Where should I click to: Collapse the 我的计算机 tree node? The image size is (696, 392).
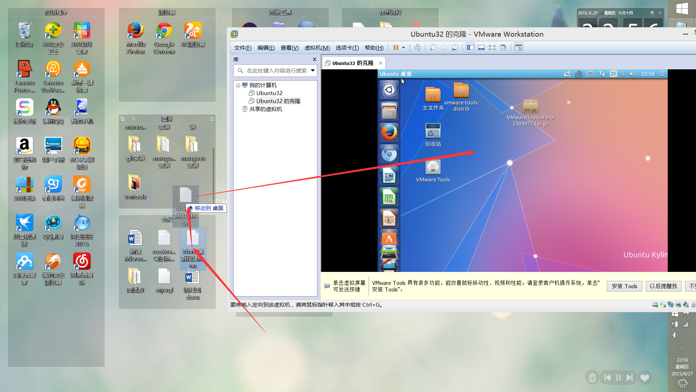coord(238,85)
